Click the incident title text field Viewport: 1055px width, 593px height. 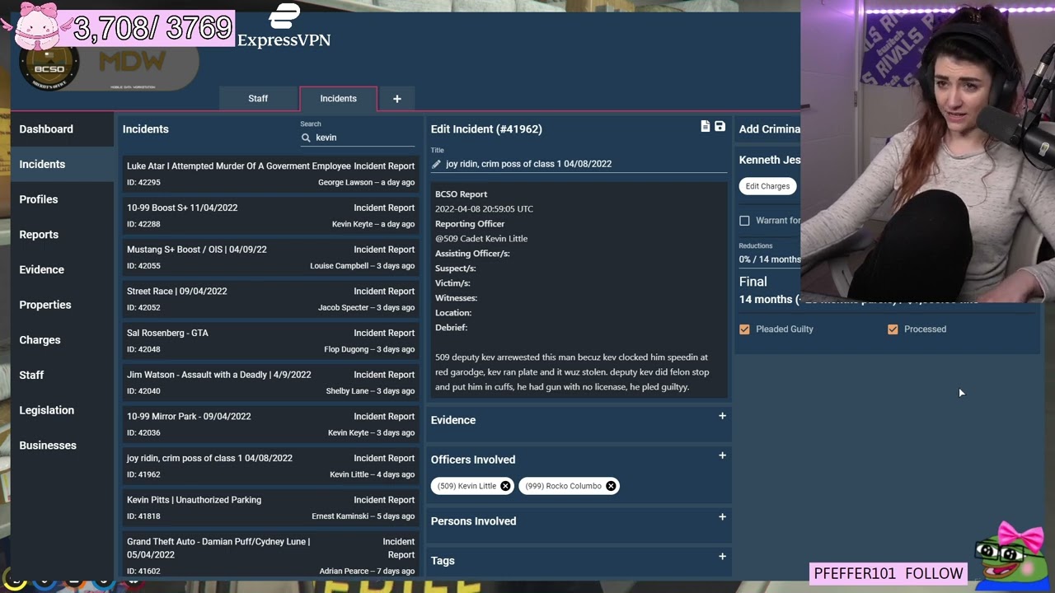pyautogui.click(x=579, y=164)
